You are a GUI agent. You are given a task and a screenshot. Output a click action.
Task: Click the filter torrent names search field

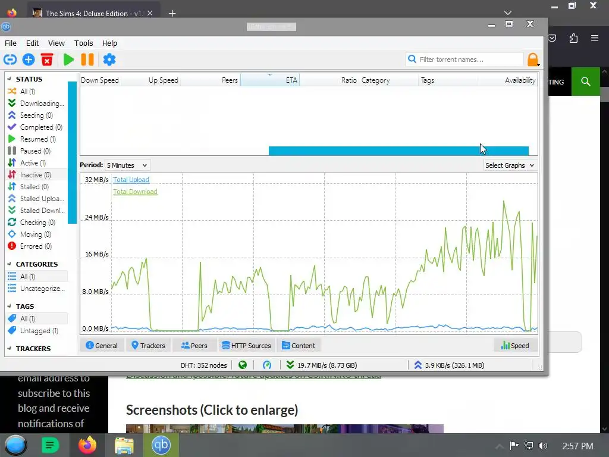point(464,60)
